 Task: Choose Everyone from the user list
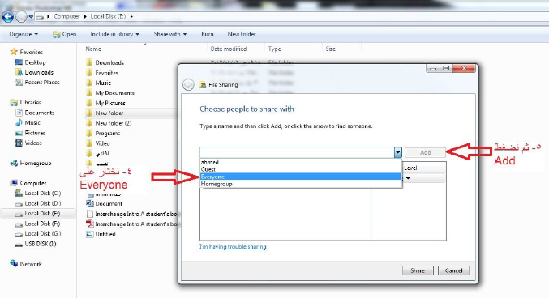pyautogui.click(x=301, y=177)
